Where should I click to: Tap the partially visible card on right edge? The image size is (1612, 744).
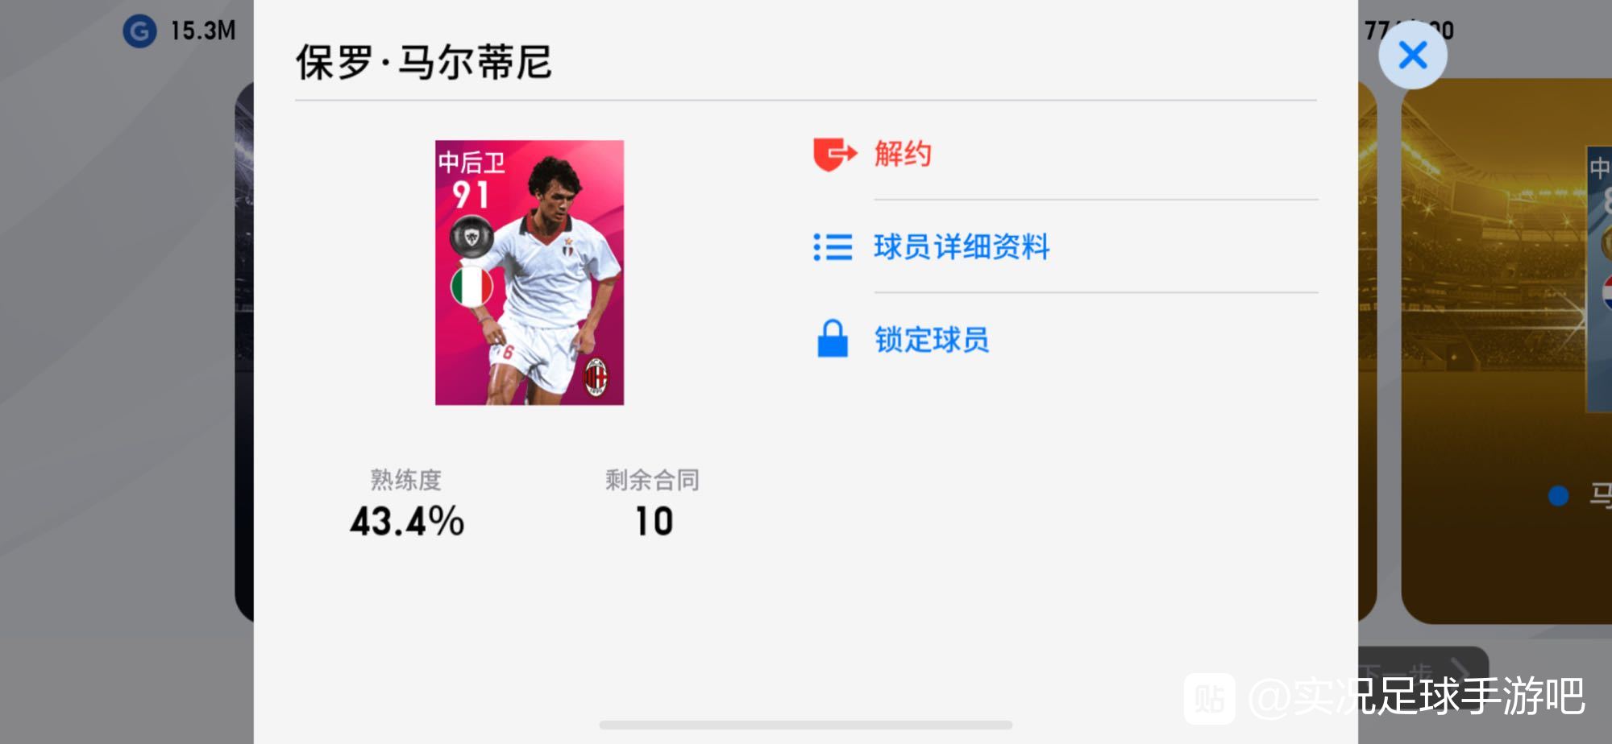1599,279
